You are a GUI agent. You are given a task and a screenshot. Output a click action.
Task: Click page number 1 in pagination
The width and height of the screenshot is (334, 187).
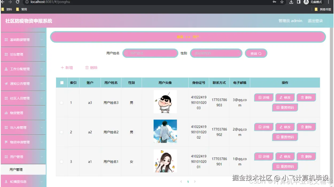coord(188,182)
